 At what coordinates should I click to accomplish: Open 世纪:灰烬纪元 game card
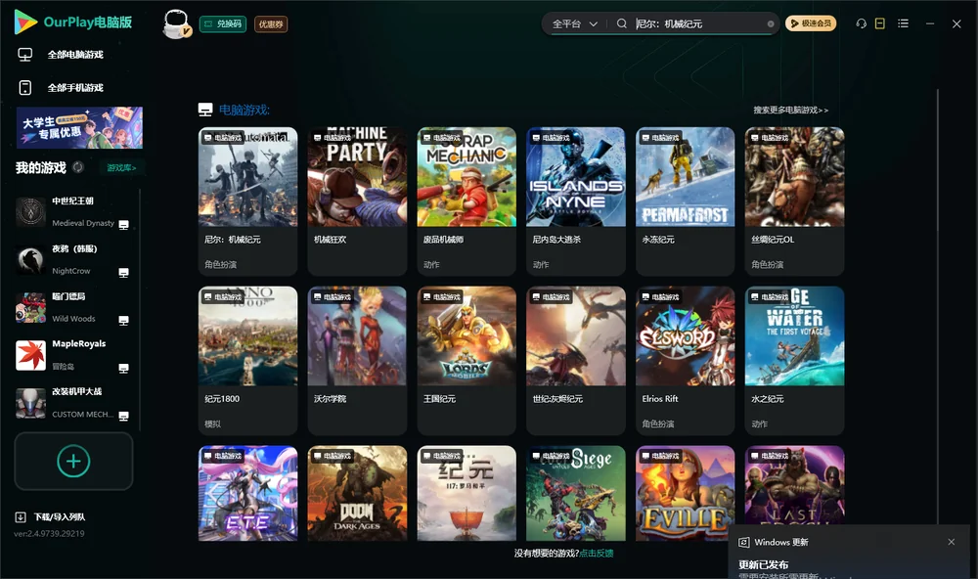pyautogui.click(x=576, y=360)
